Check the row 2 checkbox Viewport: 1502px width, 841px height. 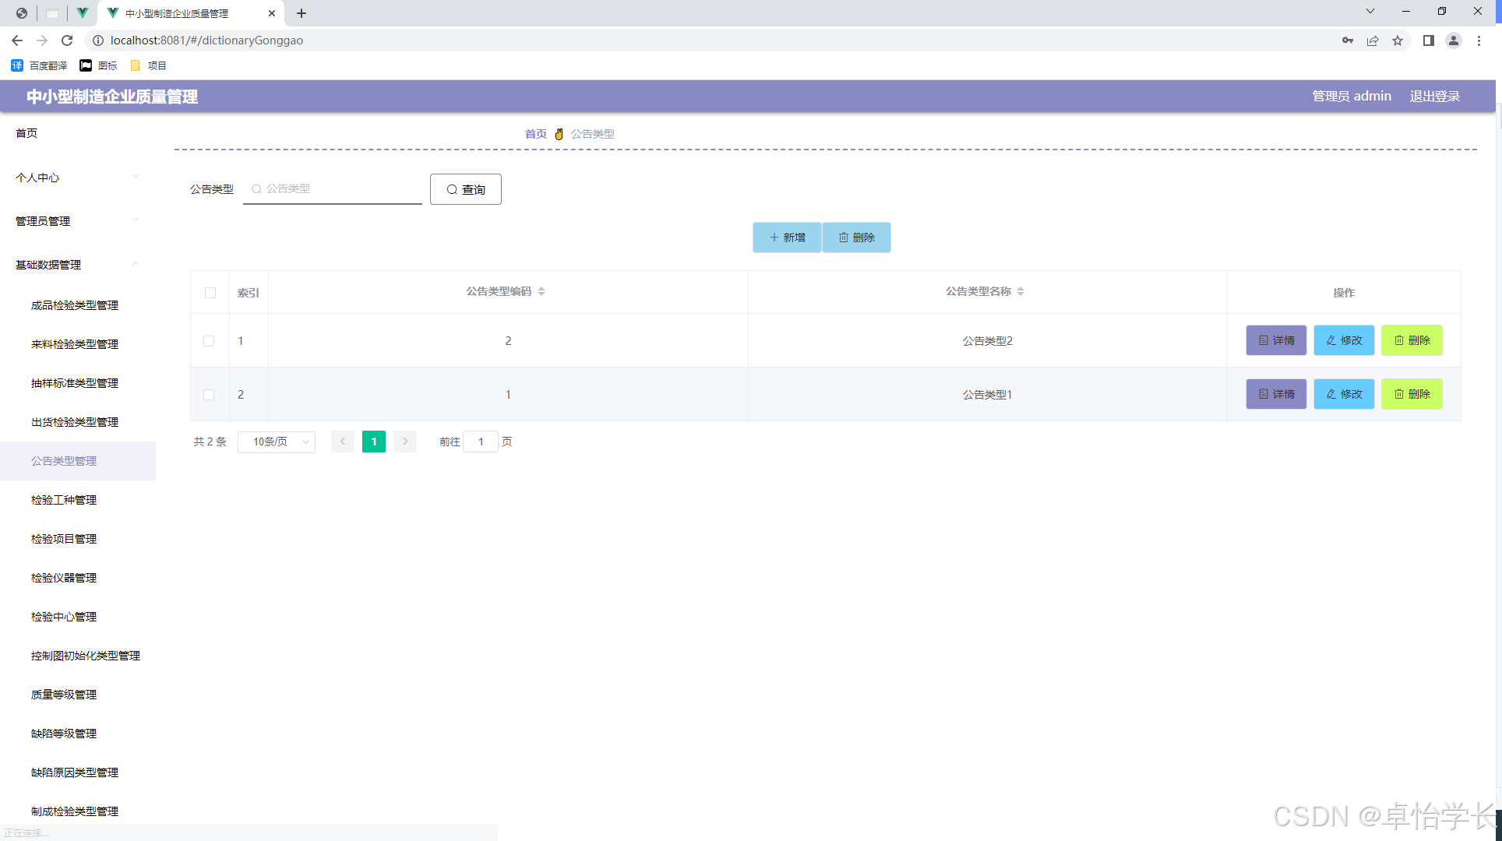tap(209, 395)
